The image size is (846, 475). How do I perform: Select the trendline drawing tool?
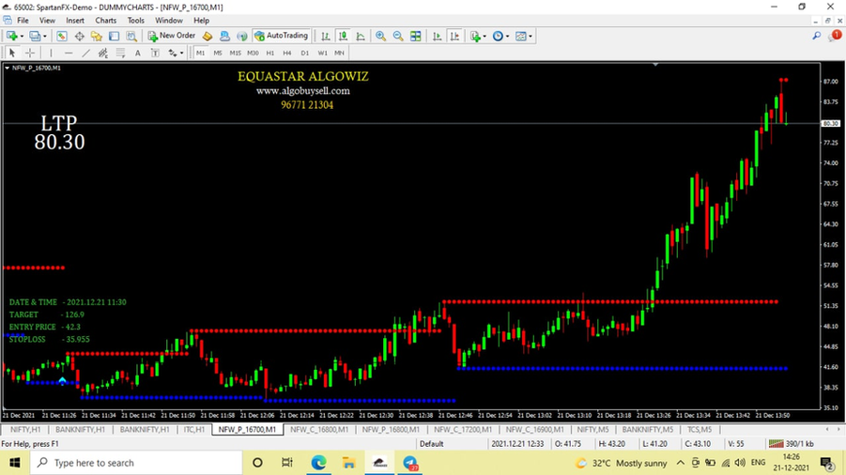85,53
